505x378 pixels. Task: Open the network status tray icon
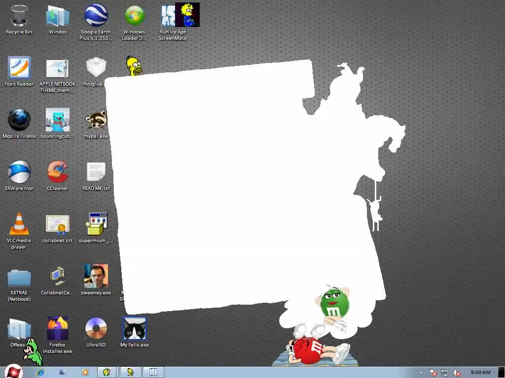pos(445,373)
